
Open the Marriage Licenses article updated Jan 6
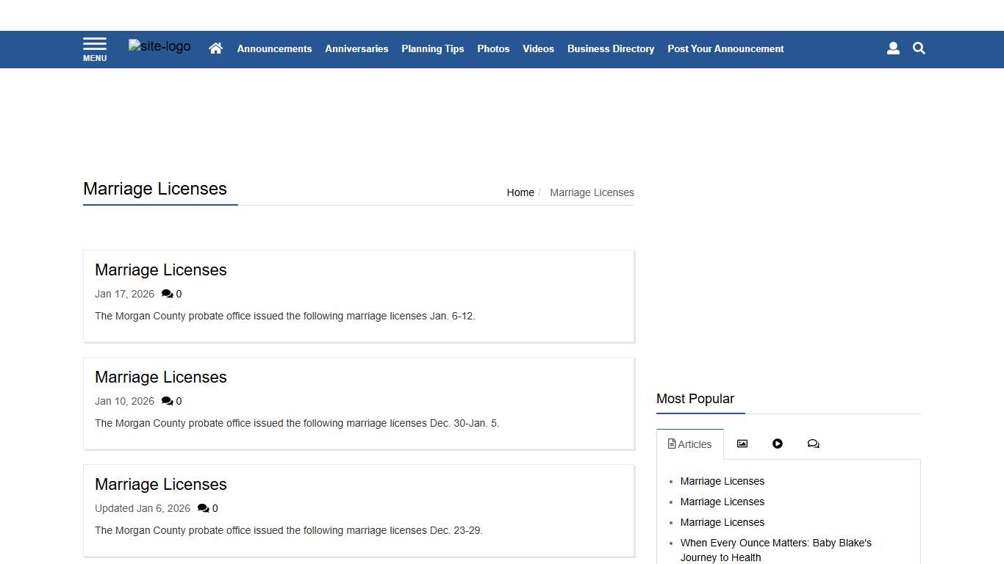[x=160, y=485]
